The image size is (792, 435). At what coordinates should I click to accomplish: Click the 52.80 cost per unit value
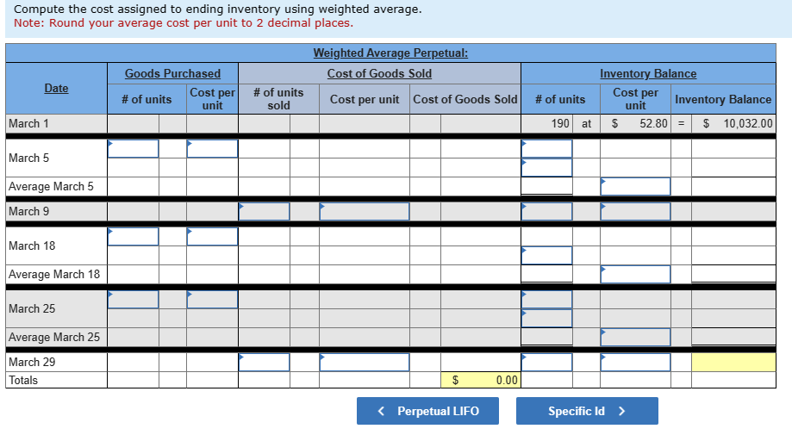(x=653, y=124)
